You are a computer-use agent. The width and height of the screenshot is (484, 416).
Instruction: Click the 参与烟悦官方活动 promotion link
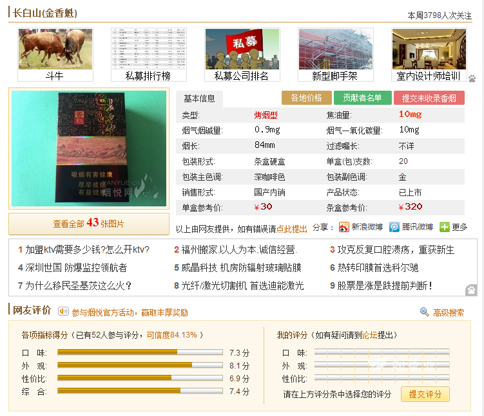130,312
